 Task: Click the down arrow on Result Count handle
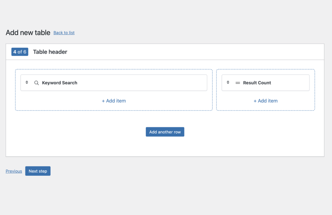point(228,84)
